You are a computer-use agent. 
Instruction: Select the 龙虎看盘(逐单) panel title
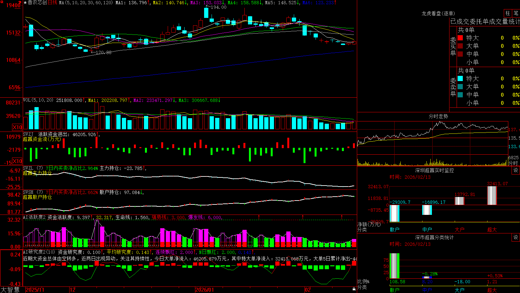[x=438, y=13]
